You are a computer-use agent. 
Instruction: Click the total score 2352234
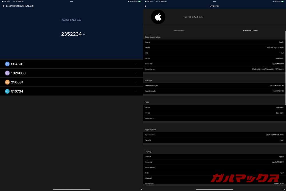71,34
